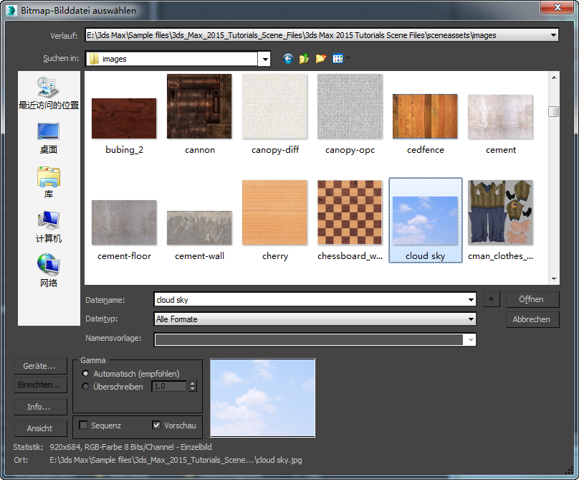Go to Desktop in sidebar
Viewport: 579px width, 480px height.
(x=49, y=138)
